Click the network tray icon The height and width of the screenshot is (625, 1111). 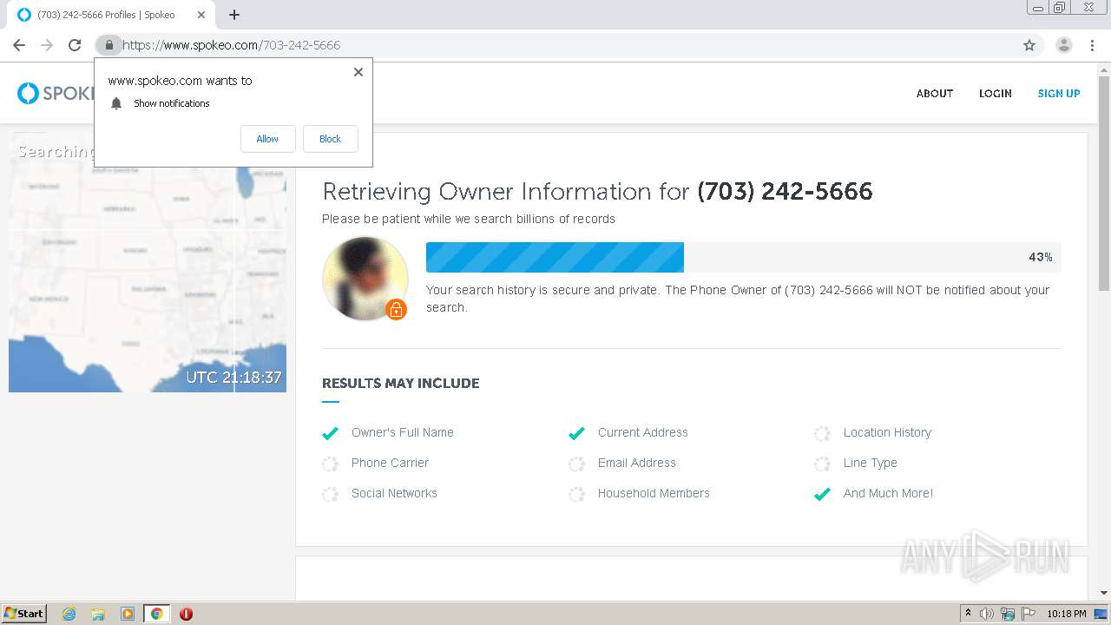[x=1008, y=614]
